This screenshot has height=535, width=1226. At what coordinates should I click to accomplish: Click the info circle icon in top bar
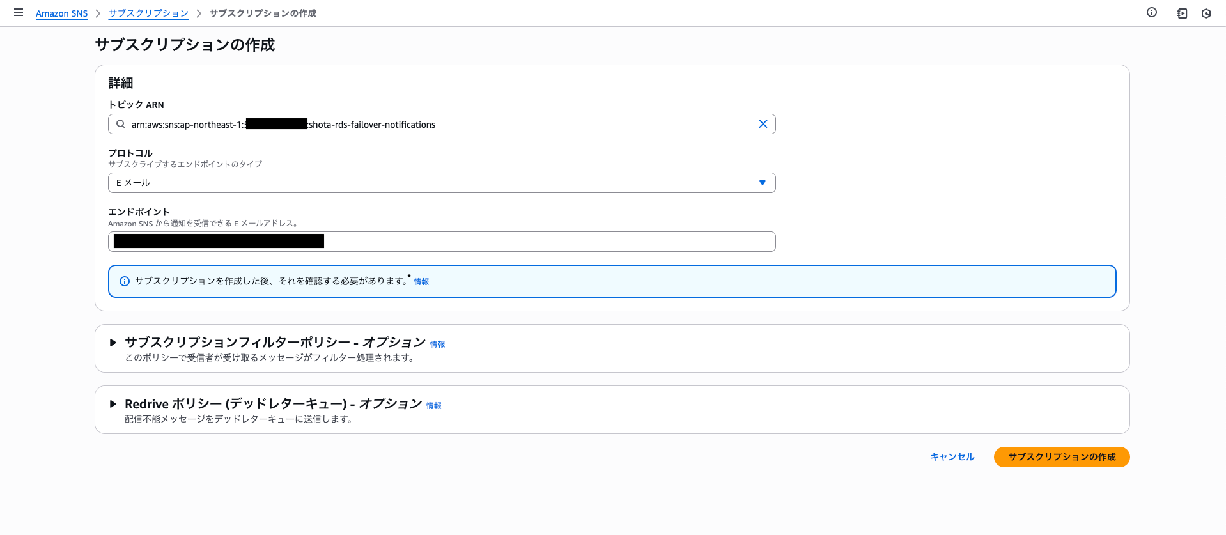click(1151, 12)
